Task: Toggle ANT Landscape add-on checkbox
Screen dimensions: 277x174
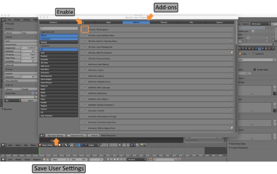Action: point(85,88)
